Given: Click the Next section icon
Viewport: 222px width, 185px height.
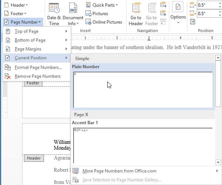Looking at the screenshot, I should 163,13.
